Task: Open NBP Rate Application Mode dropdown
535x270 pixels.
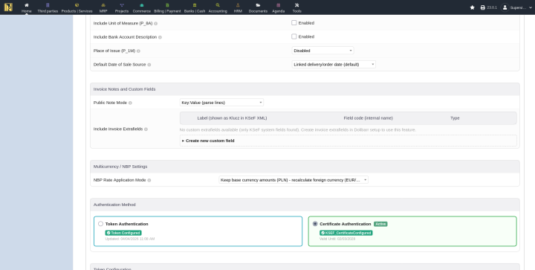Action: pos(294,180)
